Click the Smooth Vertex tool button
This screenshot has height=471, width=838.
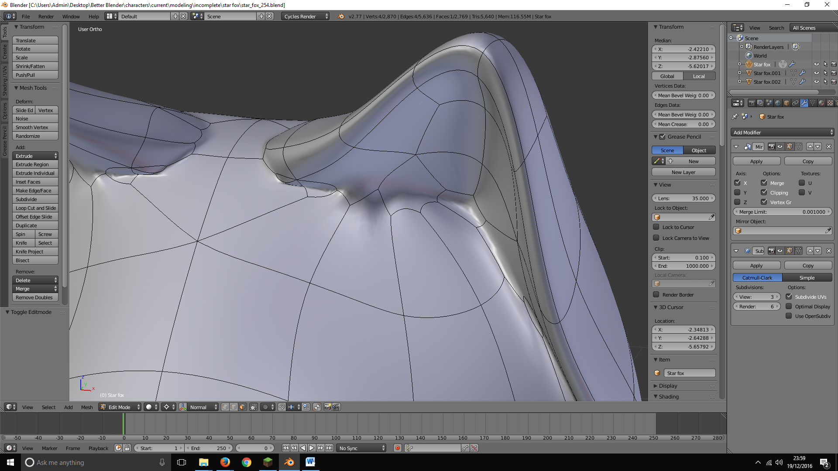pyautogui.click(x=32, y=127)
